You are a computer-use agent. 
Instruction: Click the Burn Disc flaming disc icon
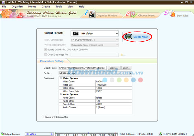tap(172, 14)
